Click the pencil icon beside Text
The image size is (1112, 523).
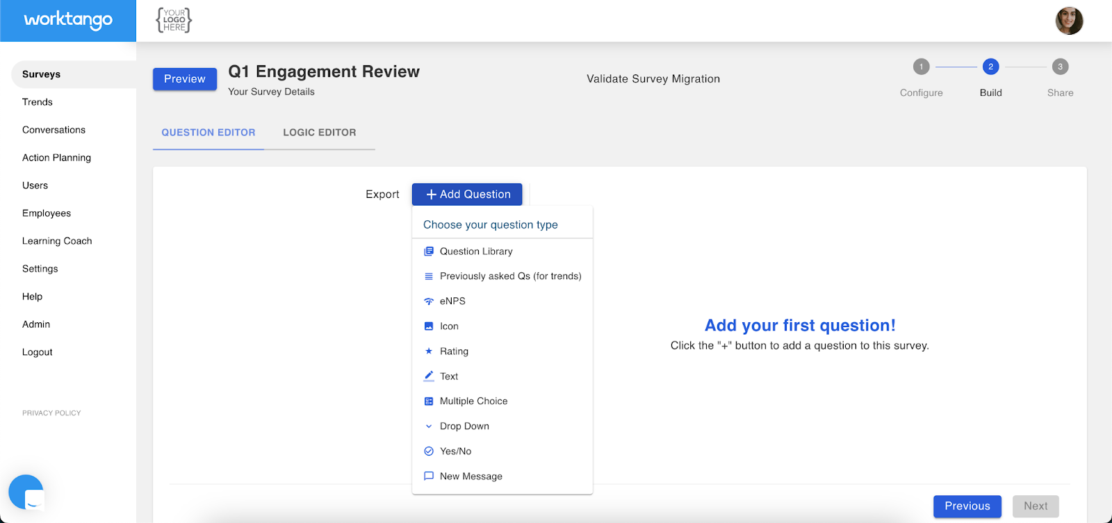pyautogui.click(x=429, y=376)
